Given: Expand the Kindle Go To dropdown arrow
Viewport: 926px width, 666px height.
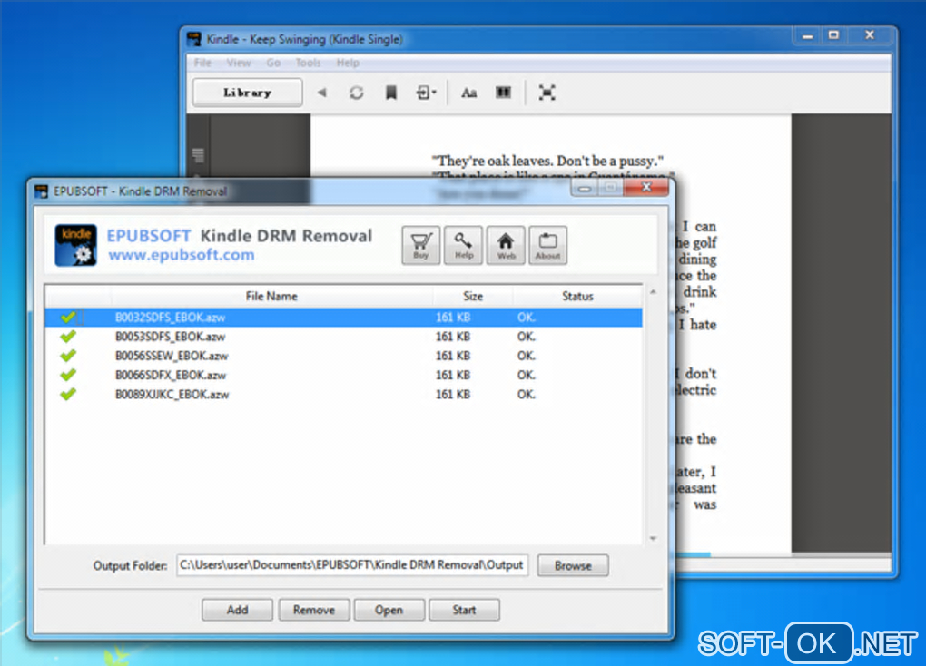Looking at the screenshot, I should pyautogui.click(x=434, y=93).
